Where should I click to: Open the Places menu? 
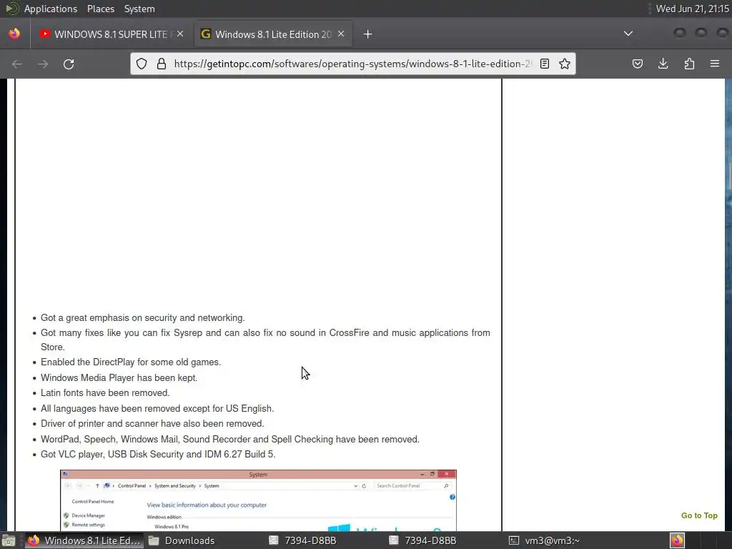100,9
